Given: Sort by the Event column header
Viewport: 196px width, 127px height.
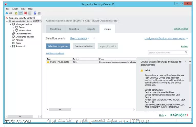Looking at the screenshot, I should point(117,59).
